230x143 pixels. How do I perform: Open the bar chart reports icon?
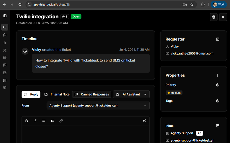[x=5, y=43]
